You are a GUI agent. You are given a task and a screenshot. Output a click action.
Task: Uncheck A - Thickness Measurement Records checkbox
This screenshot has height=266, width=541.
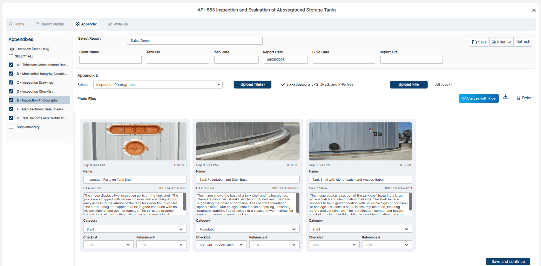[x=11, y=65]
